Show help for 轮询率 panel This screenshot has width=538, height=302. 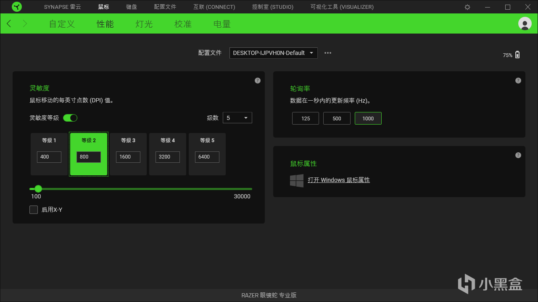[x=518, y=81]
